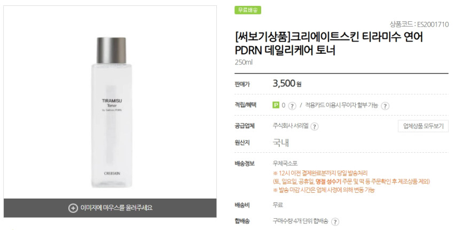The width and height of the screenshot is (454, 230).
Task: Click the help icon after 무이자 할부 가능
Action: coord(385,106)
